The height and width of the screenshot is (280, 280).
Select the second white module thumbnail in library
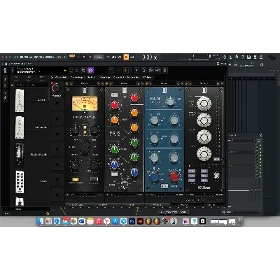pos(20,127)
